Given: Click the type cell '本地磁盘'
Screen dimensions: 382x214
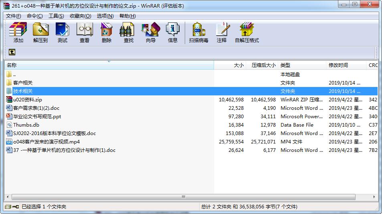Looking at the screenshot, I should click(x=290, y=75).
